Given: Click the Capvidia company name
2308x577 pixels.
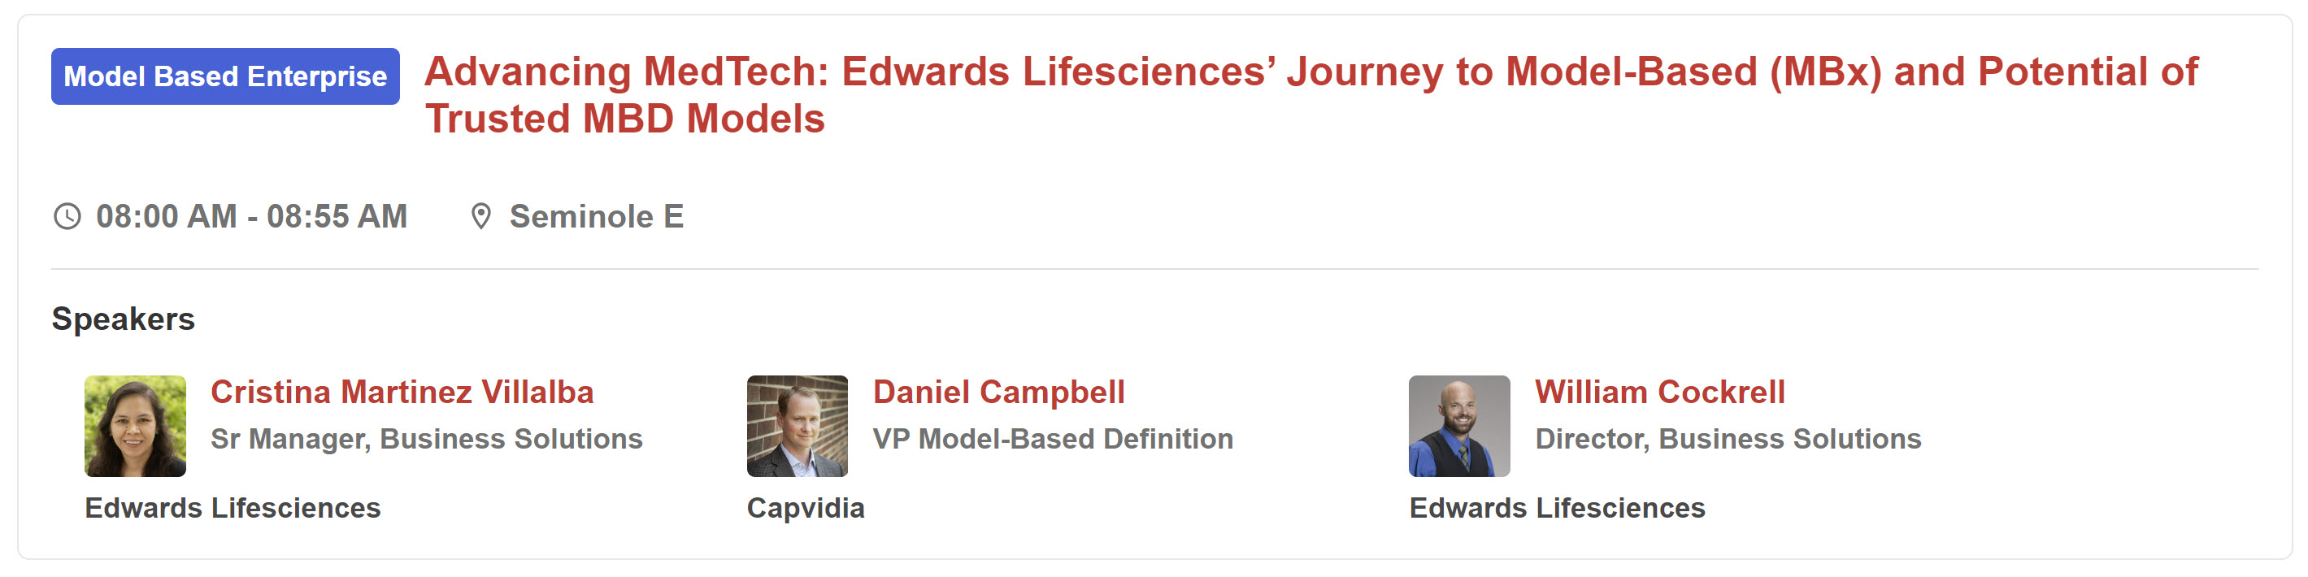Looking at the screenshot, I should (x=806, y=507).
